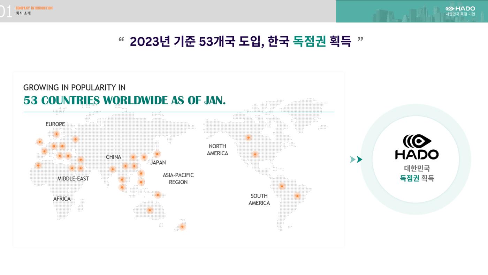Screen dimensions: 488x275
Task: Select the "COMPANY INTRODUCTION" header text
Action: 34,8
